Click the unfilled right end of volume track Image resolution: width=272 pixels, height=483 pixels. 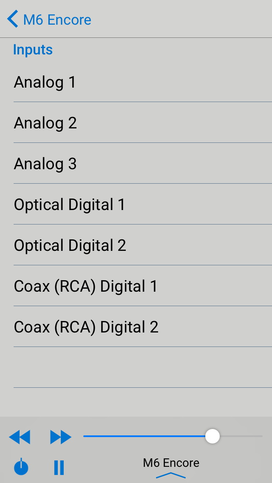tap(242, 436)
